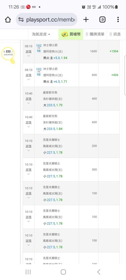Click the page scrollbar on right edge
Viewport: 126px width, 280px height.
pos(125,75)
